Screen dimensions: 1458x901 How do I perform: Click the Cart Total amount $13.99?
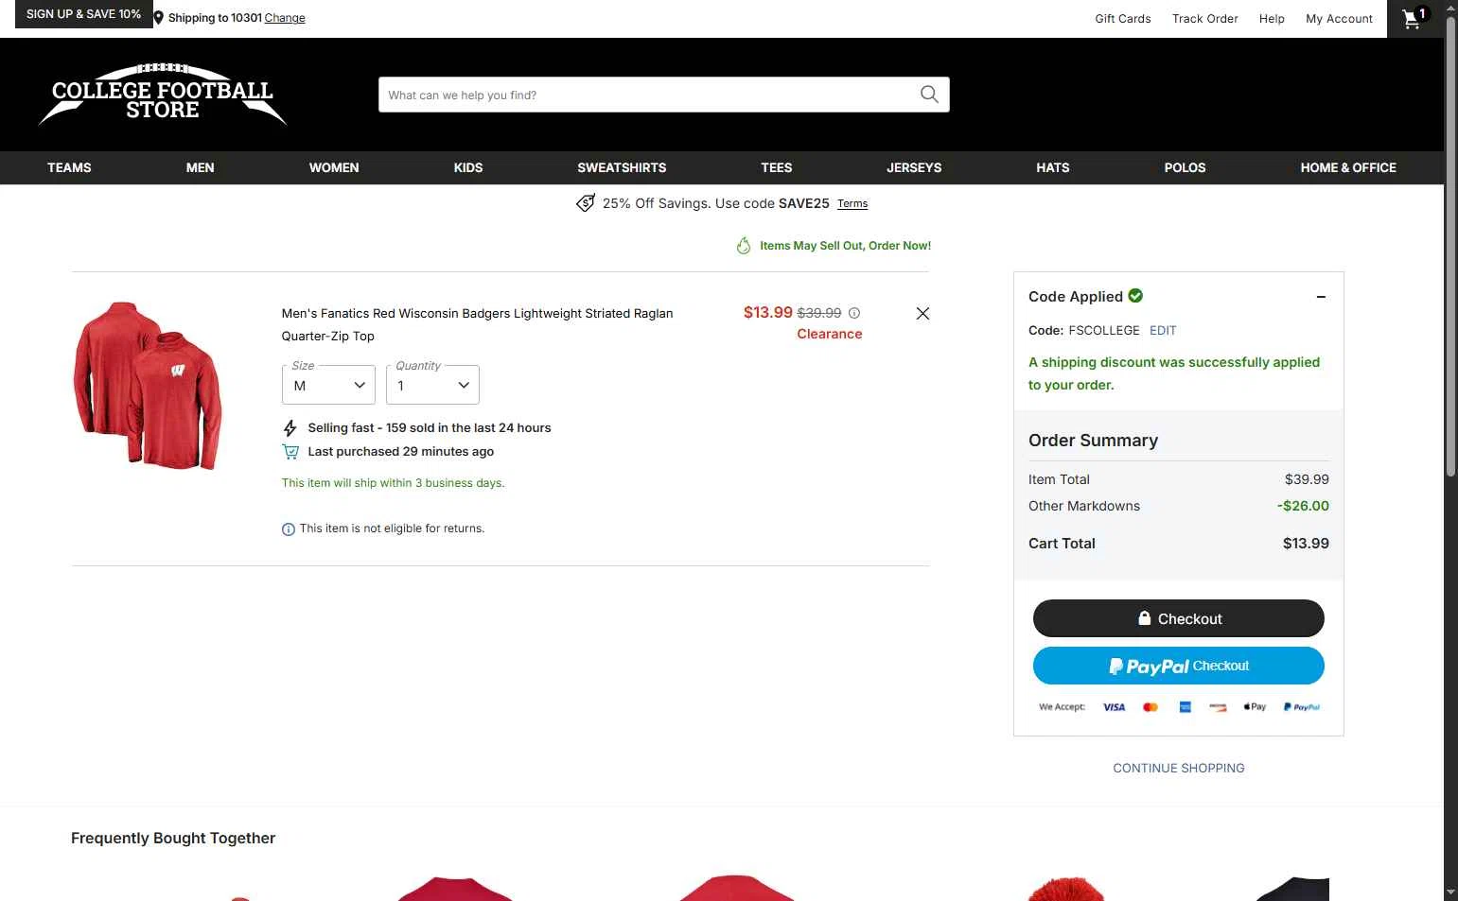(x=1306, y=544)
